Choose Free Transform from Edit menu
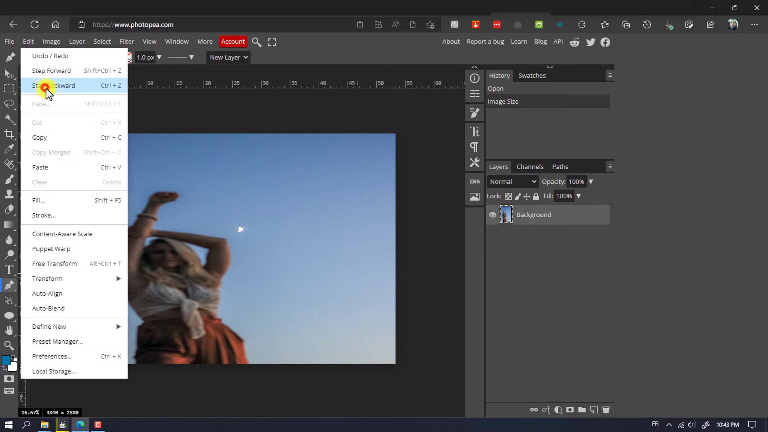 (x=54, y=263)
